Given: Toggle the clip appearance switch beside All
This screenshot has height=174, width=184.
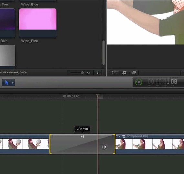Looking at the screenshot, I should coord(97,73).
